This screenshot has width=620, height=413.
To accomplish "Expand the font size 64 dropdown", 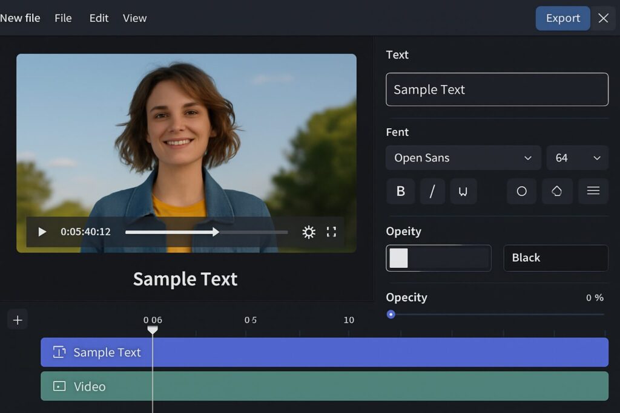I will coord(577,158).
